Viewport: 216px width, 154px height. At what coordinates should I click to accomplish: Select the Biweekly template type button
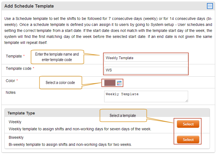click(x=188, y=140)
